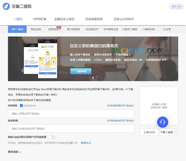Open 芝麻公众号助手 navigation item
This screenshot has width=186, height=161.
124,19
